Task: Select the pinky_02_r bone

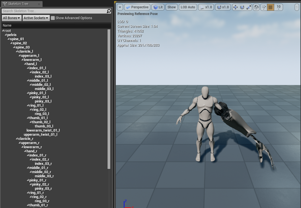Action: [41, 184]
